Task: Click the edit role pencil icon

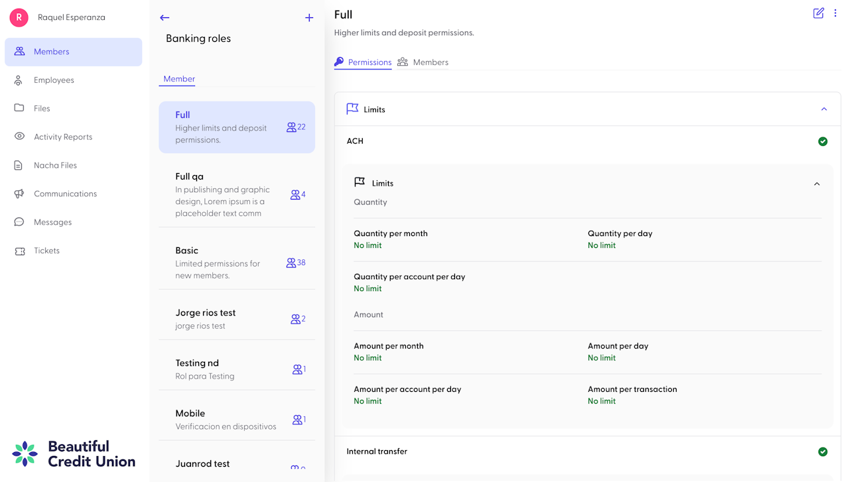Action: pyautogui.click(x=818, y=13)
